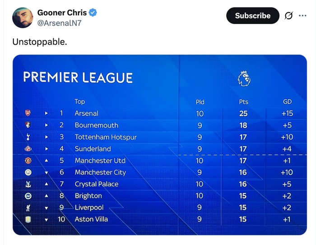Click the Liverpool club crest

[x=28, y=207]
